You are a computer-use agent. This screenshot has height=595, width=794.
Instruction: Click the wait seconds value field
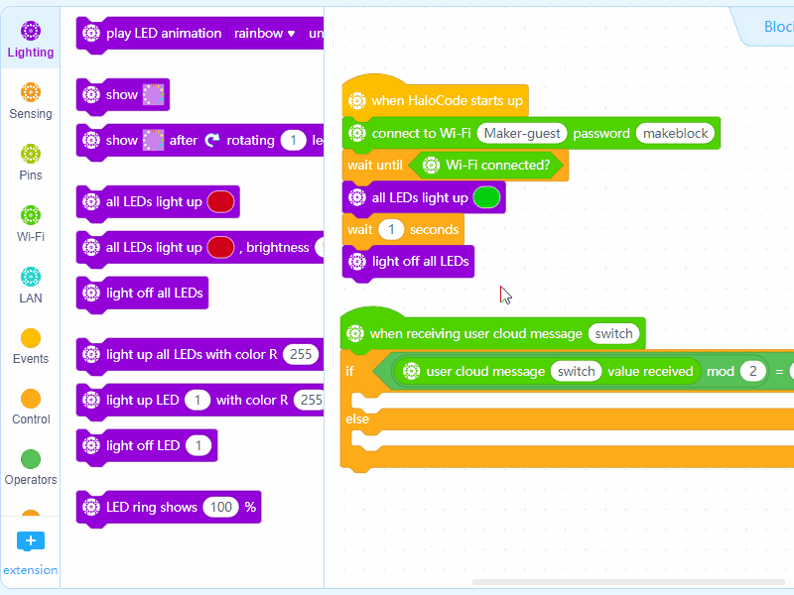pos(391,230)
